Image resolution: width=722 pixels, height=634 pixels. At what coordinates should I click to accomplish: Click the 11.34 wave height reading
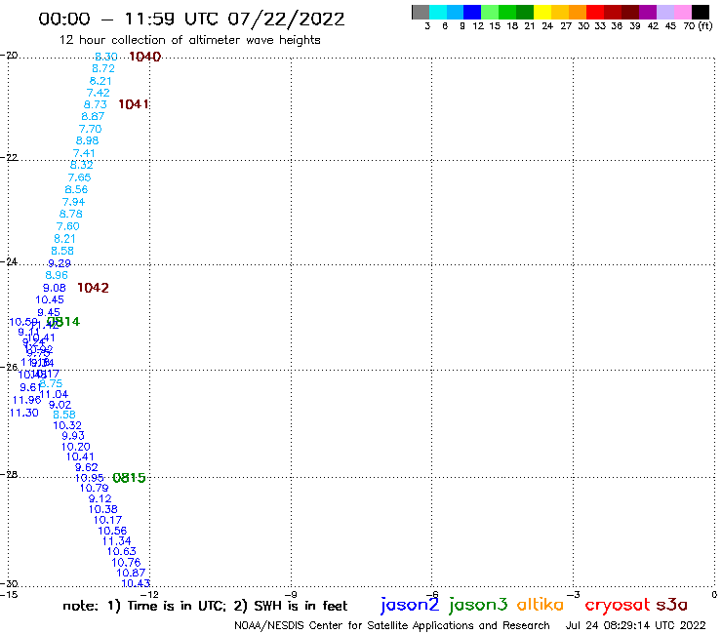pyautogui.click(x=116, y=541)
